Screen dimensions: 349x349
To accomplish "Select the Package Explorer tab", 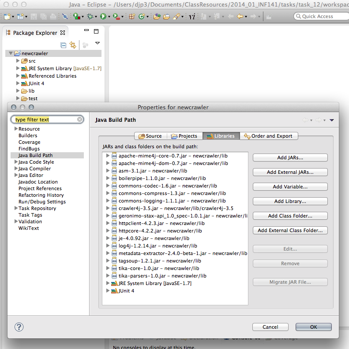I will (x=35, y=33).
